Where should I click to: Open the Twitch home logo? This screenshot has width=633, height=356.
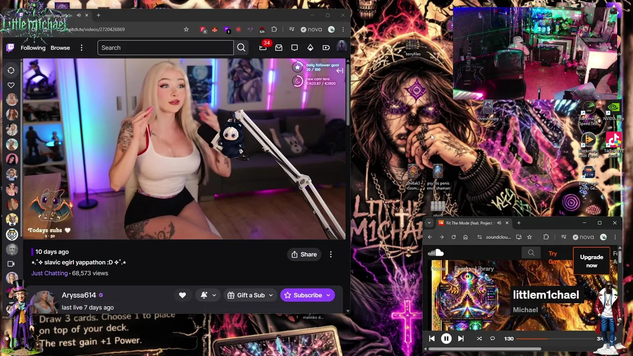point(10,47)
